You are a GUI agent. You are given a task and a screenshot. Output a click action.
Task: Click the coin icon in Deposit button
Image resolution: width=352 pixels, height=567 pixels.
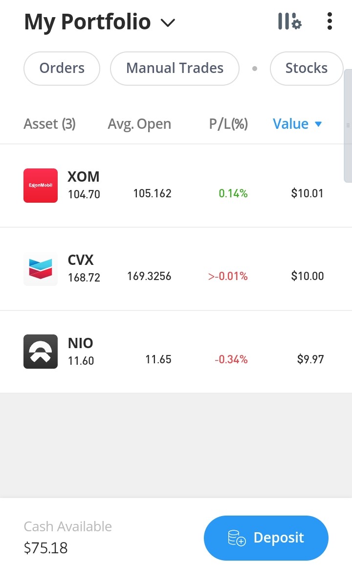point(237,538)
